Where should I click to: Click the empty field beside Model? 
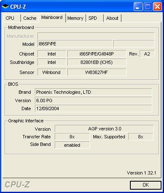pyautogui.click(x=134, y=44)
